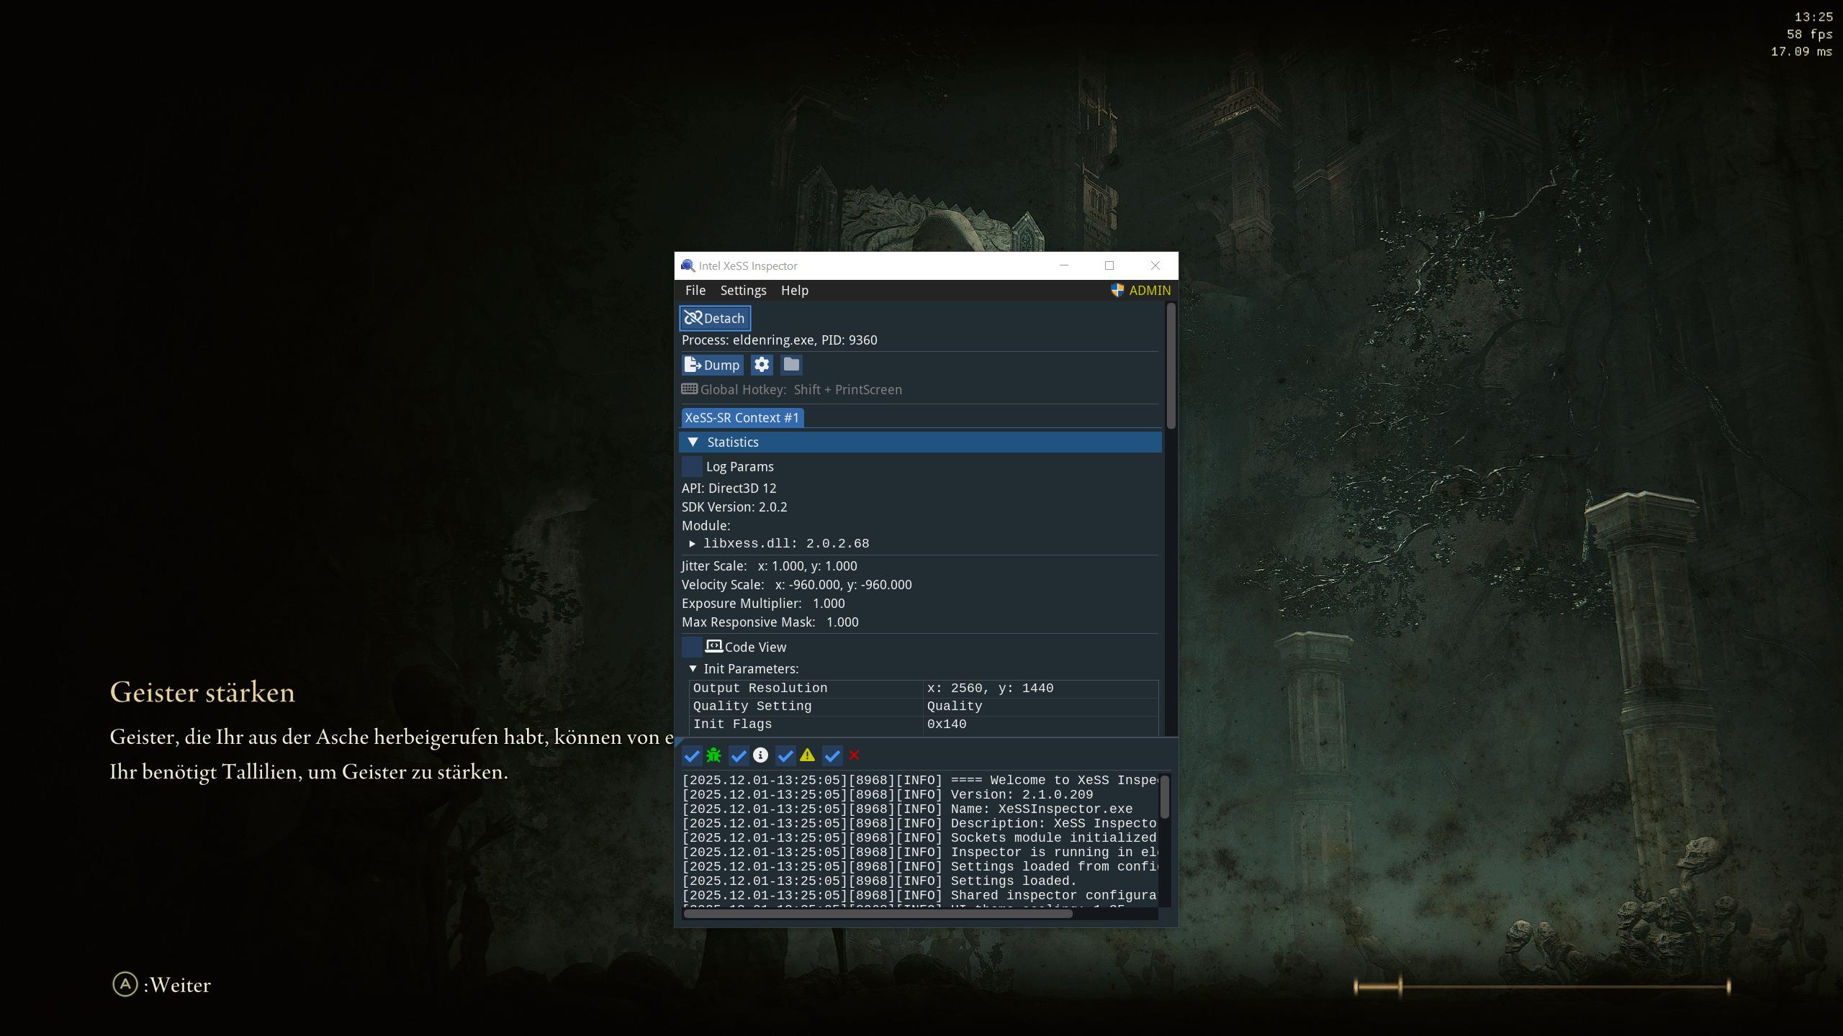Screen dimensions: 1843x1036
Task: Expand the libxess.dll module entry
Action: (x=692, y=544)
